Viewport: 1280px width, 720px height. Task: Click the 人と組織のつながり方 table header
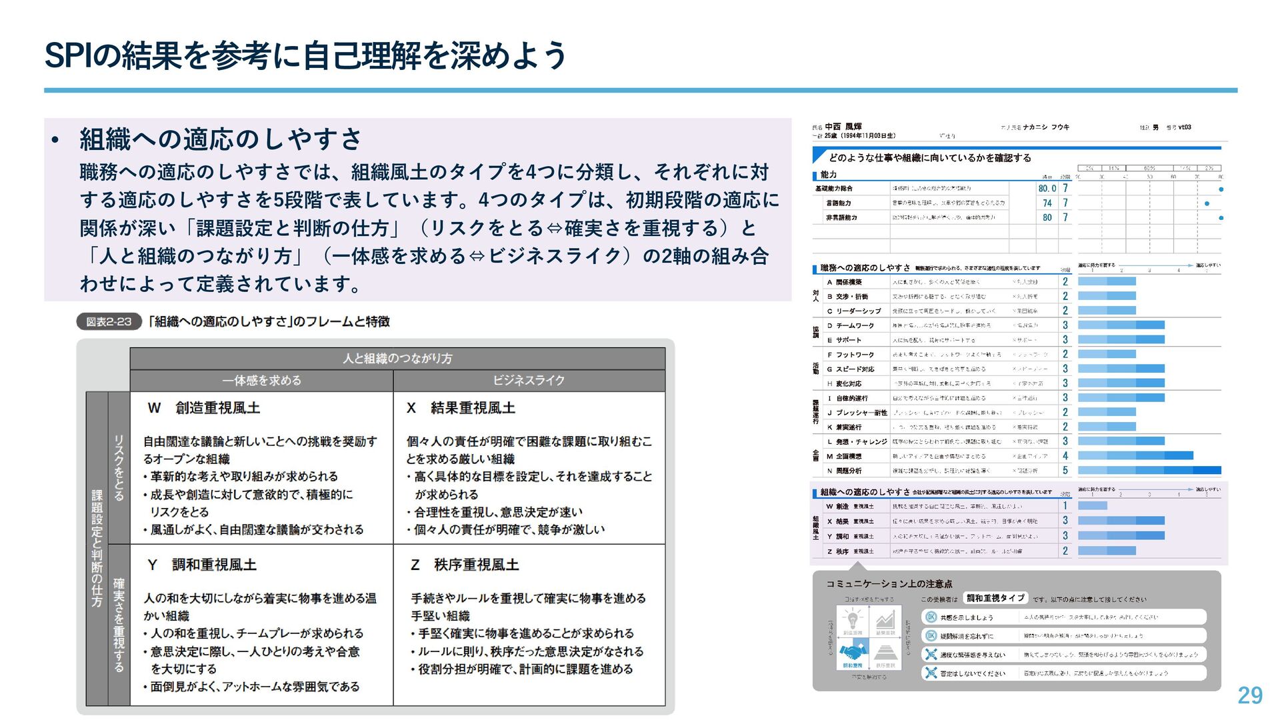[397, 359]
